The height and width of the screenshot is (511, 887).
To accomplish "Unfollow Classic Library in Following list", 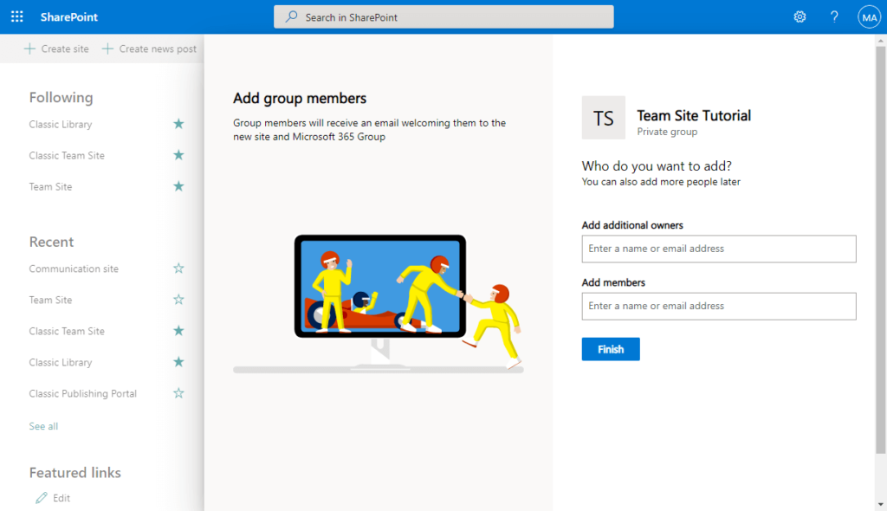I will [x=178, y=124].
